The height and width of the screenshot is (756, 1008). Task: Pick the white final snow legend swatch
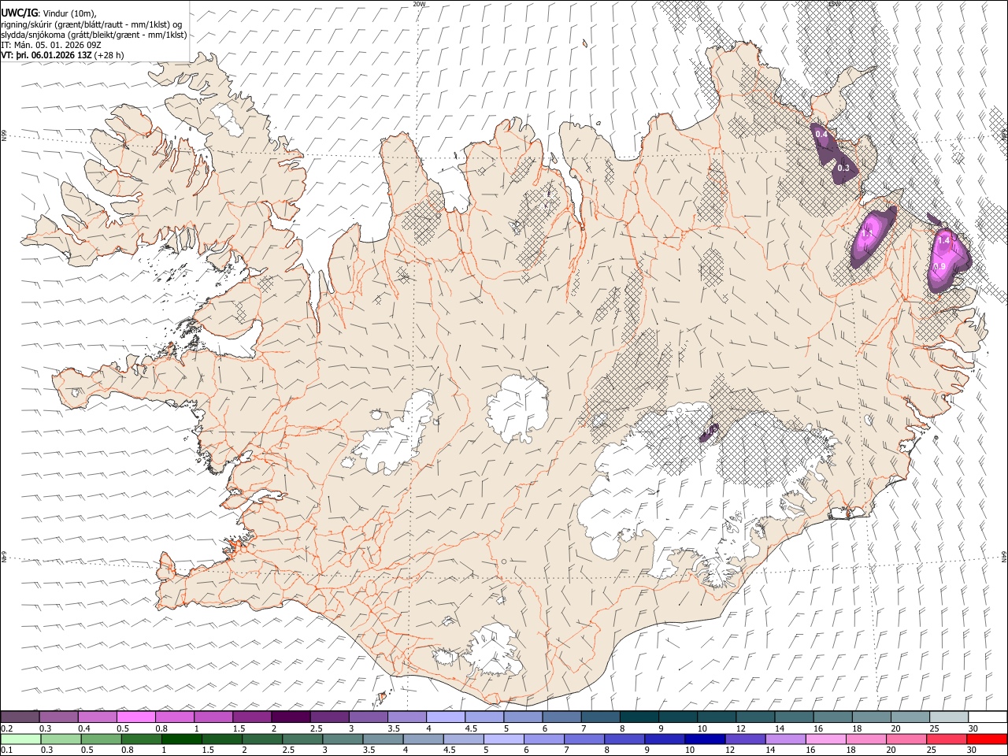click(987, 717)
